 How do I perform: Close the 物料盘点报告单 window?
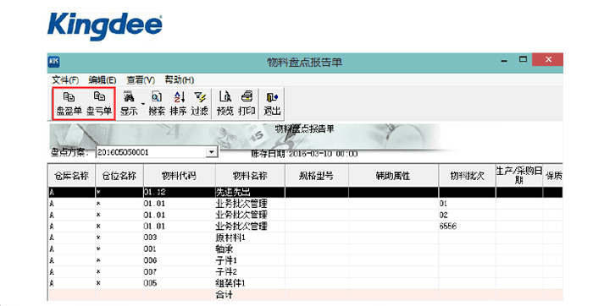pos(548,60)
